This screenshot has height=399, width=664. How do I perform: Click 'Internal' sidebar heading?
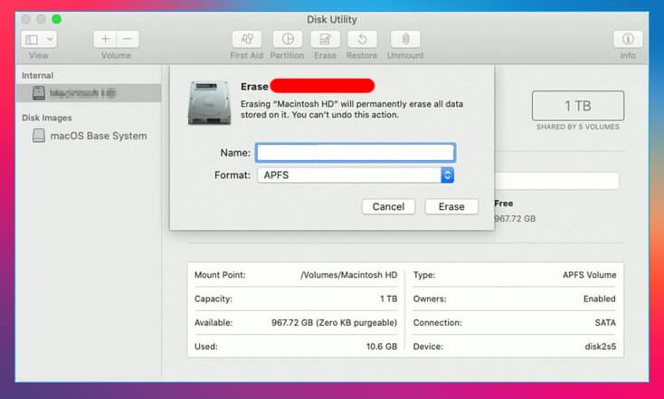tap(37, 75)
